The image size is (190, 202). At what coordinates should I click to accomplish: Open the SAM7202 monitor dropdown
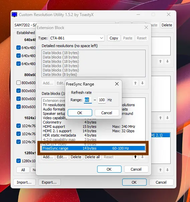pyautogui.click(x=25, y=25)
